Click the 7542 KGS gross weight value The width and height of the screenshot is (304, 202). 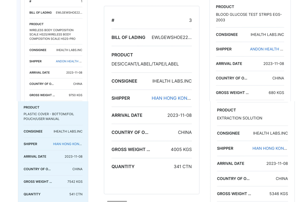(75, 181)
